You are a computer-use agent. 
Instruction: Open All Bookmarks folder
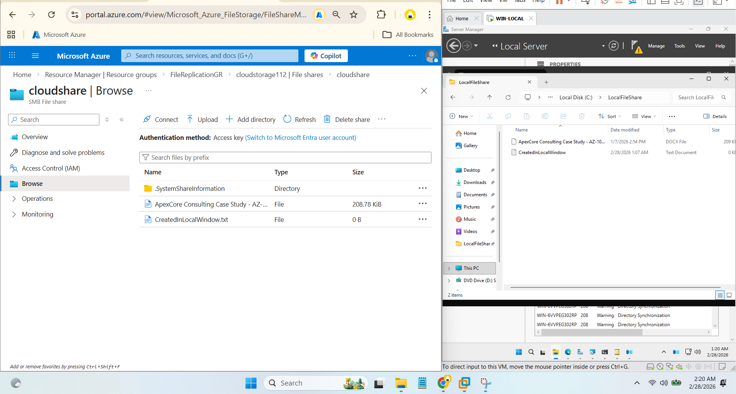pyautogui.click(x=408, y=34)
